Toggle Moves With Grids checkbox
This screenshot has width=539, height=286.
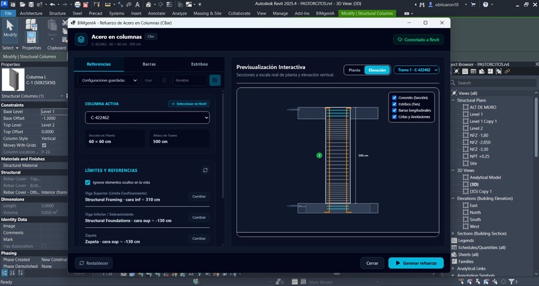pos(44,145)
